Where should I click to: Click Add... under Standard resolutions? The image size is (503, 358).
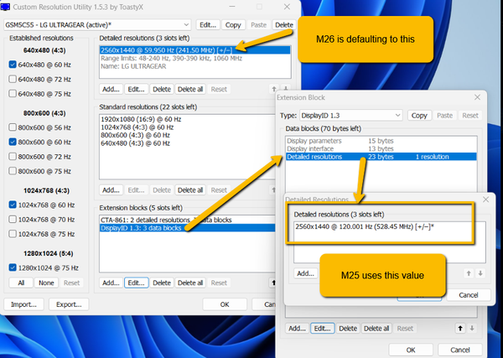pyautogui.click(x=111, y=190)
